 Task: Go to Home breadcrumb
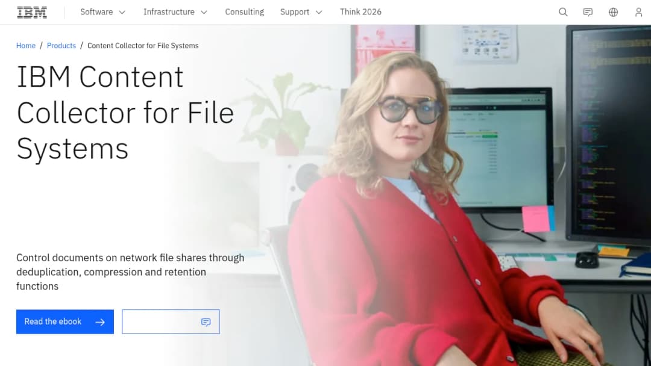point(26,46)
